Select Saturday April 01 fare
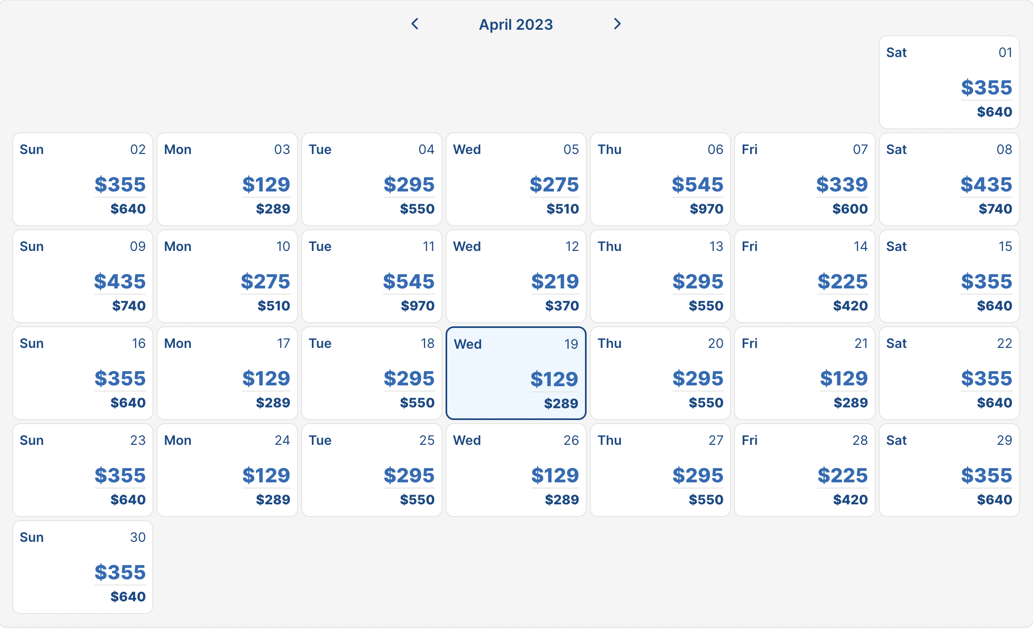Viewport: 1033px width, 629px height. click(949, 83)
